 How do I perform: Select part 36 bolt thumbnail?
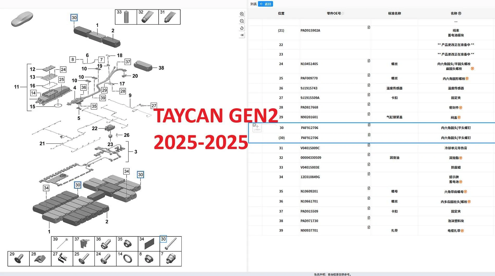[105, 244]
